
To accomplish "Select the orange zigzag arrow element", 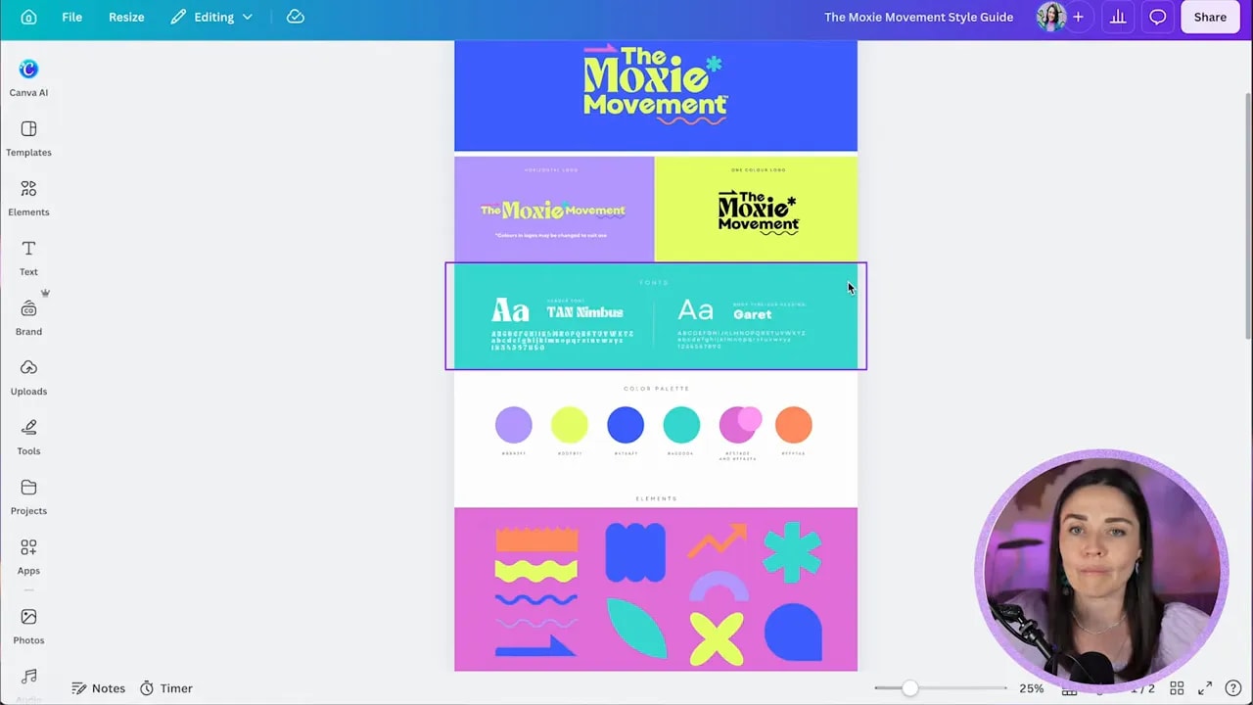I will tap(717, 540).
